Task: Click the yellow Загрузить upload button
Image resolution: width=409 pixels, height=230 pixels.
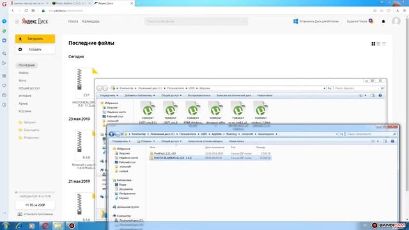Action: tap(35, 38)
